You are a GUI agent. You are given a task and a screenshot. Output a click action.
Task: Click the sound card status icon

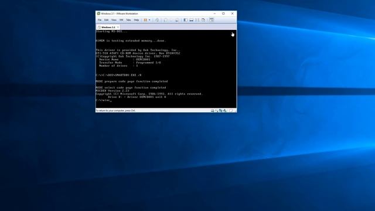225,111
